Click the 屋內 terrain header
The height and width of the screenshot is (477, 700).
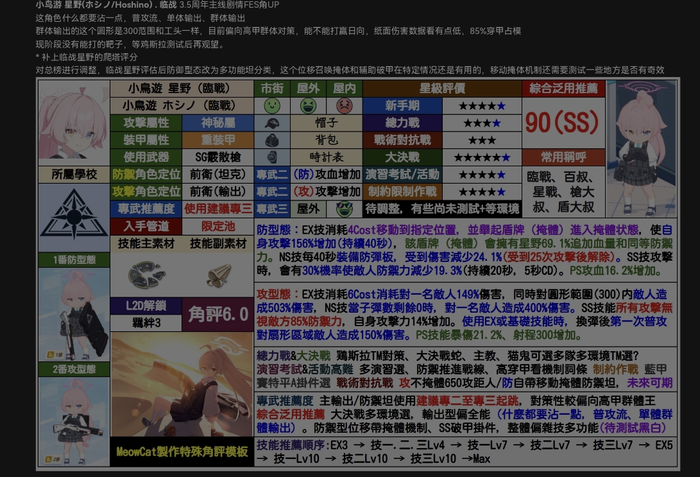tap(344, 89)
